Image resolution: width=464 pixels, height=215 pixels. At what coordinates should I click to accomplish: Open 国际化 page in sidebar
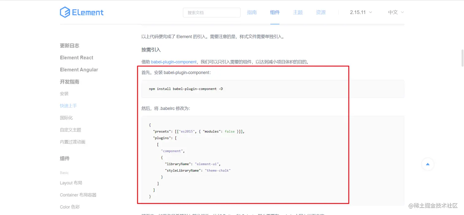pos(66,118)
